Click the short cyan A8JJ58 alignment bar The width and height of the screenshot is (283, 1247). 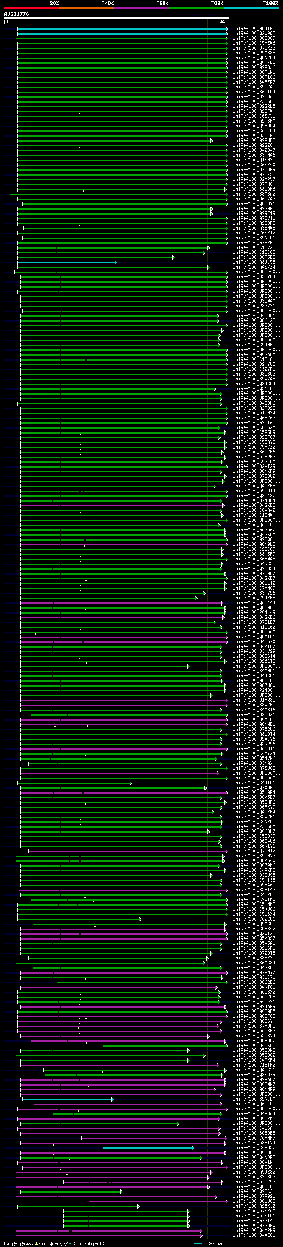coord(67,262)
